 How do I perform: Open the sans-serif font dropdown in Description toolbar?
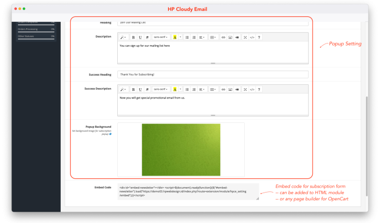coord(161,37)
